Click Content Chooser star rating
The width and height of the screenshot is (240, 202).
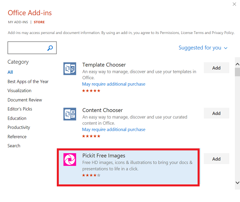tap(91, 136)
